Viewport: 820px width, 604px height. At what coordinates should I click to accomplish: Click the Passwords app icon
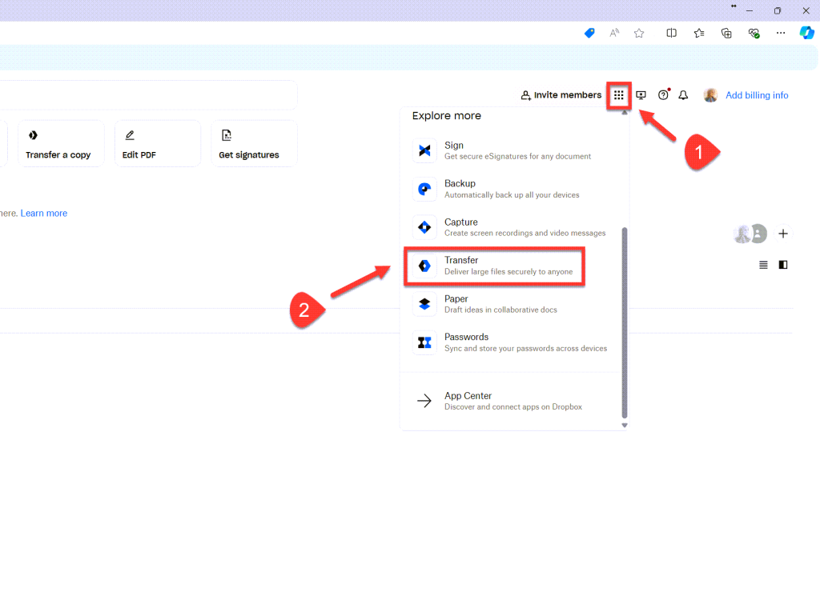(x=424, y=342)
